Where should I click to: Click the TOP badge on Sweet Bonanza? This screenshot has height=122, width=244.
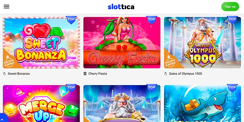[x=71, y=20]
